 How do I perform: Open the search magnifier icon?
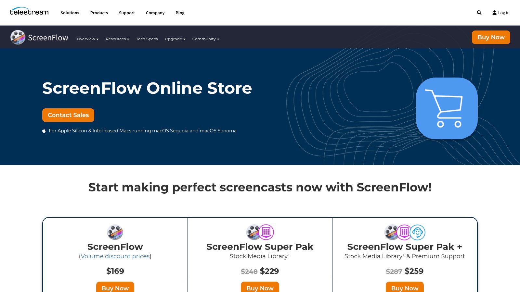pos(479,12)
